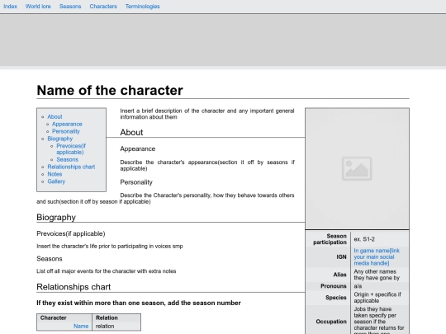Select the 'ex. S1-2' infobox value
Screen dimensions: 446x334
pyautogui.click(x=364, y=239)
